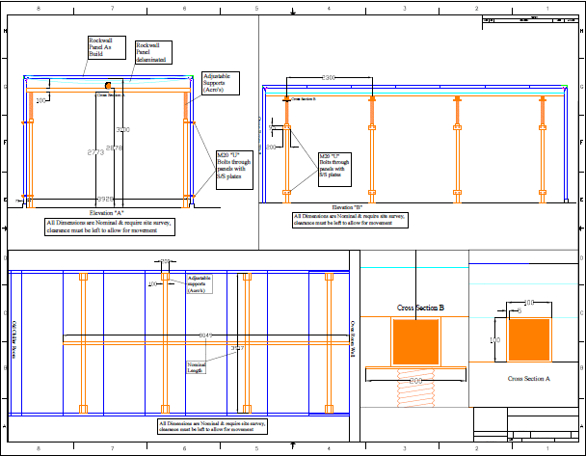This screenshot has width=586, height=456.
Task: Select vertical 100 dimension in Cross Section A
Action: coord(494,340)
